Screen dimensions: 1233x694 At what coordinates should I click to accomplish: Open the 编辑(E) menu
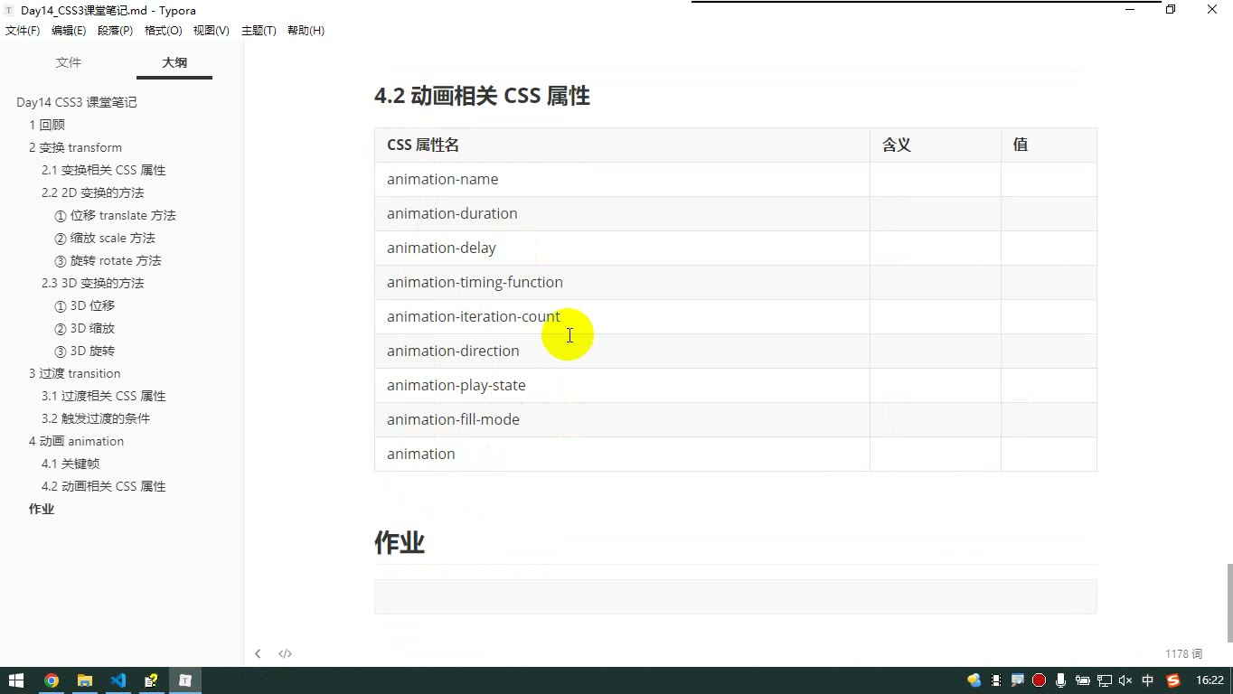pyautogui.click(x=69, y=30)
